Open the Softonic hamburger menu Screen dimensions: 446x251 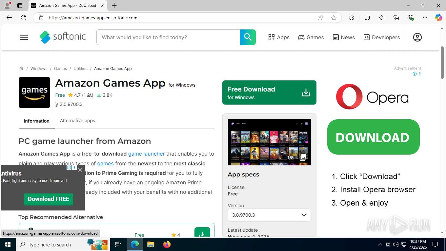24,37
